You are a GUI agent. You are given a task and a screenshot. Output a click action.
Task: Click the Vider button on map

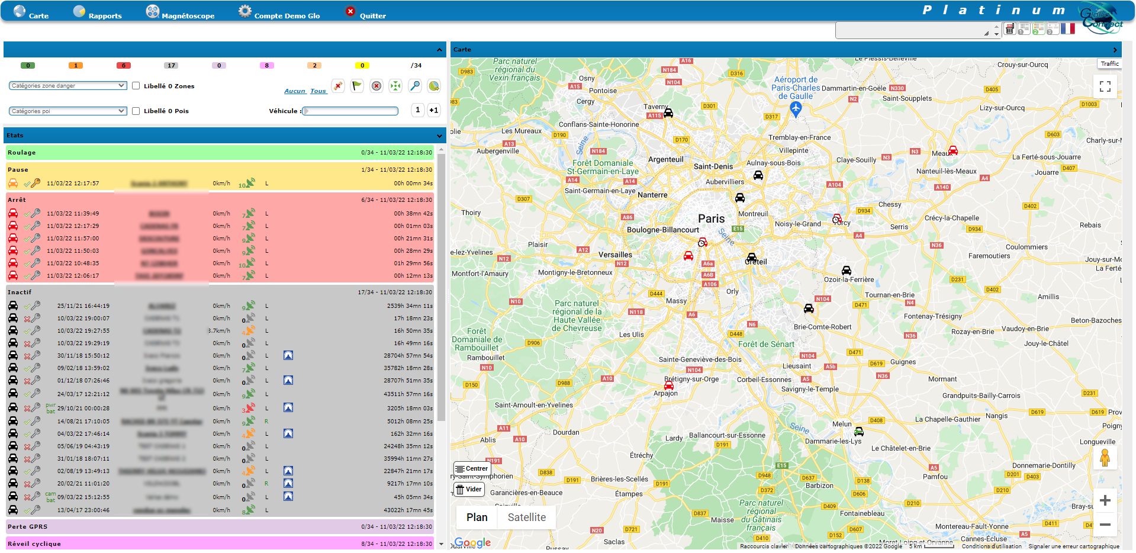(469, 489)
